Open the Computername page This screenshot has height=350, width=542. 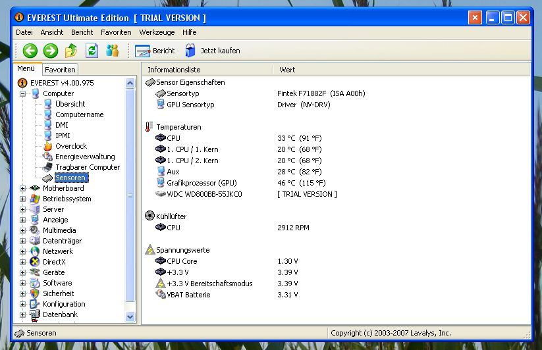[80, 114]
